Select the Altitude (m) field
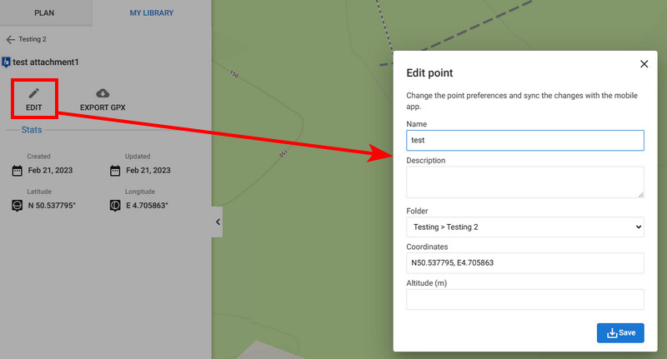This screenshot has height=359, width=667. tap(524, 300)
